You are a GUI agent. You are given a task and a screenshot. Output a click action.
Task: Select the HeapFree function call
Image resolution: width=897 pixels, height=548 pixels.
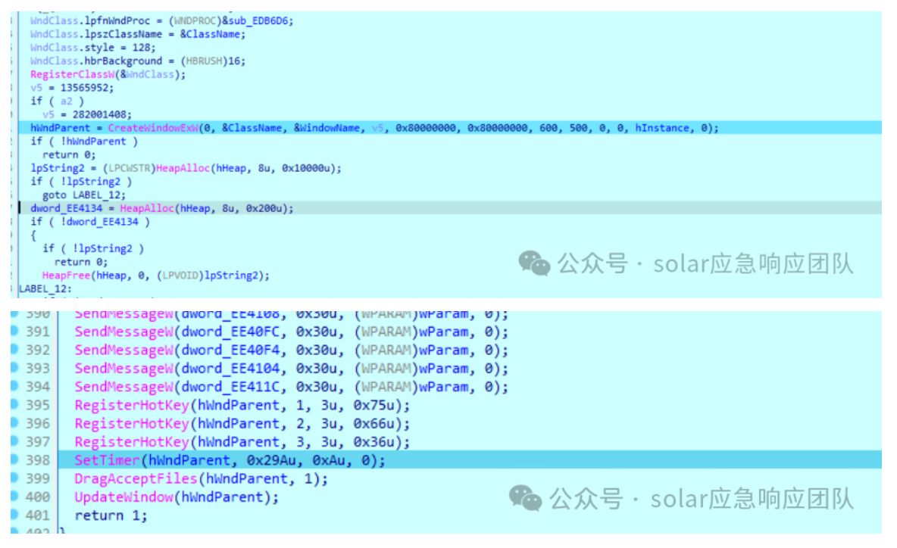click(67, 275)
